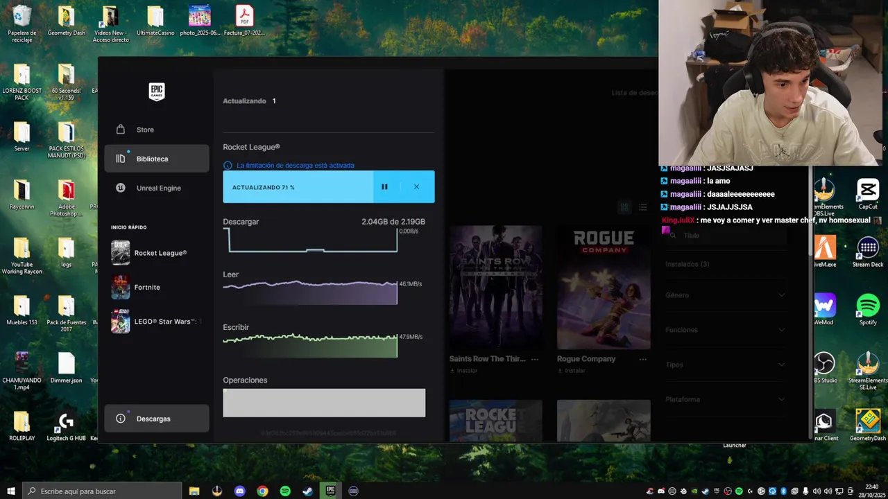Open Spotify from taskbar
This screenshot has height=499, width=888.
click(x=285, y=491)
